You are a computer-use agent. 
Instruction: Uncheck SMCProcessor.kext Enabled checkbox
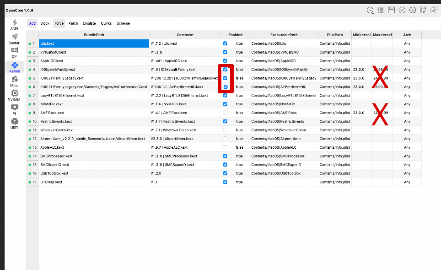[x=225, y=156]
